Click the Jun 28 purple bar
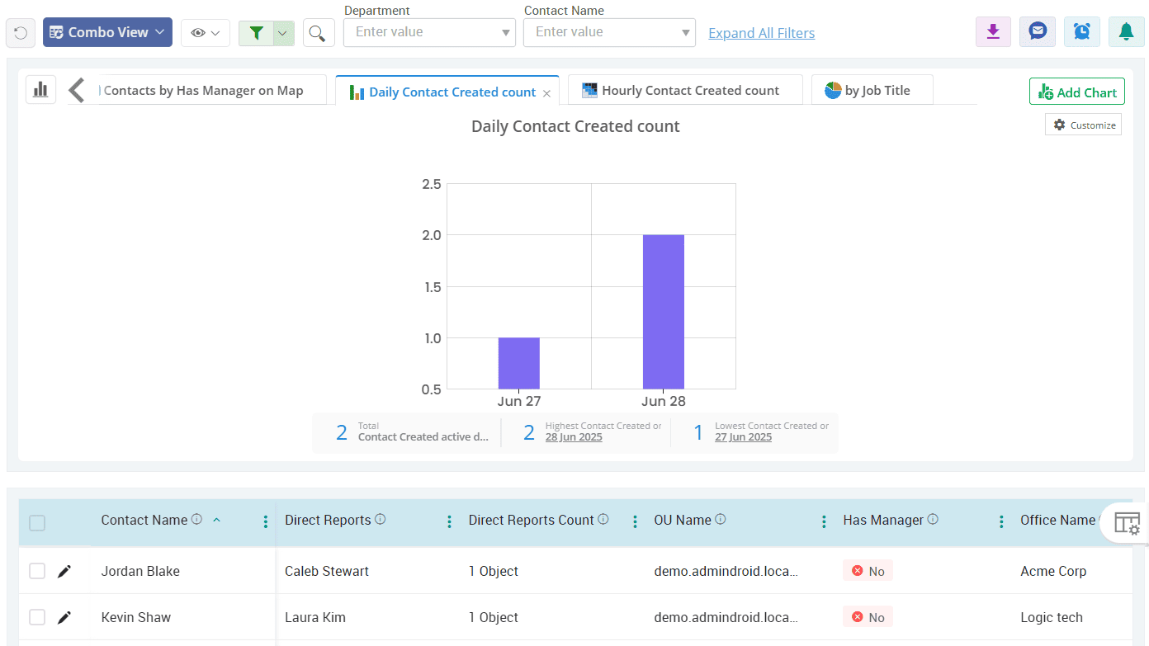Screen dimensions: 1149x646 pyautogui.click(x=663, y=311)
